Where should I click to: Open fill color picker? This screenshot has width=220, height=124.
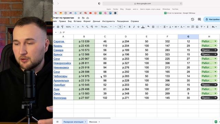tap(148, 27)
